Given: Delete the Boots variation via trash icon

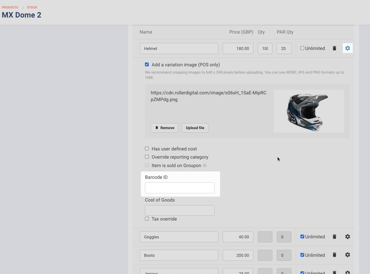Looking at the screenshot, I should coord(334,255).
